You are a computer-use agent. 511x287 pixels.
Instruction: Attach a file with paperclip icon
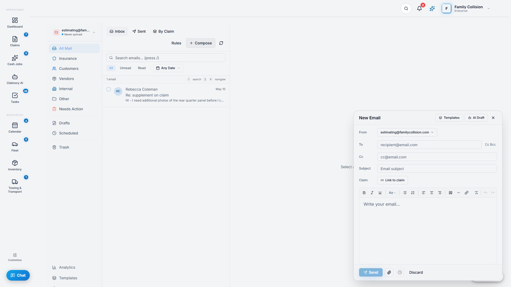pyautogui.click(x=389, y=272)
